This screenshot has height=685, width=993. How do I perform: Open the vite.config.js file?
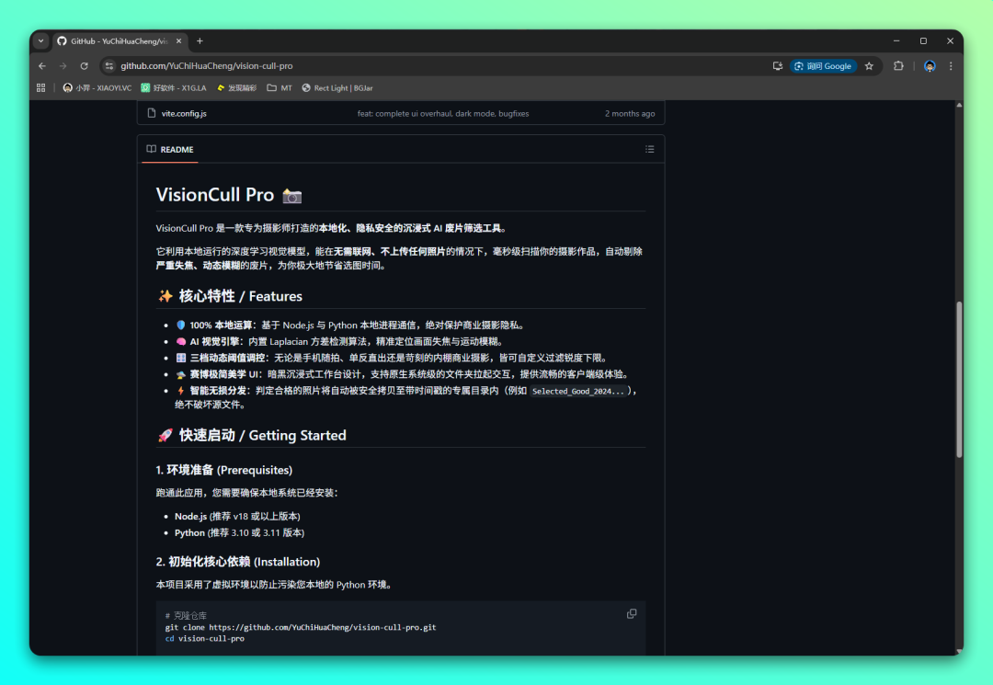[184, 113]
